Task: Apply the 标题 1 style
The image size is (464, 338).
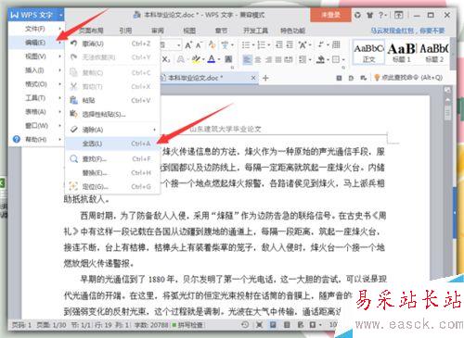Action: [402, 52]
